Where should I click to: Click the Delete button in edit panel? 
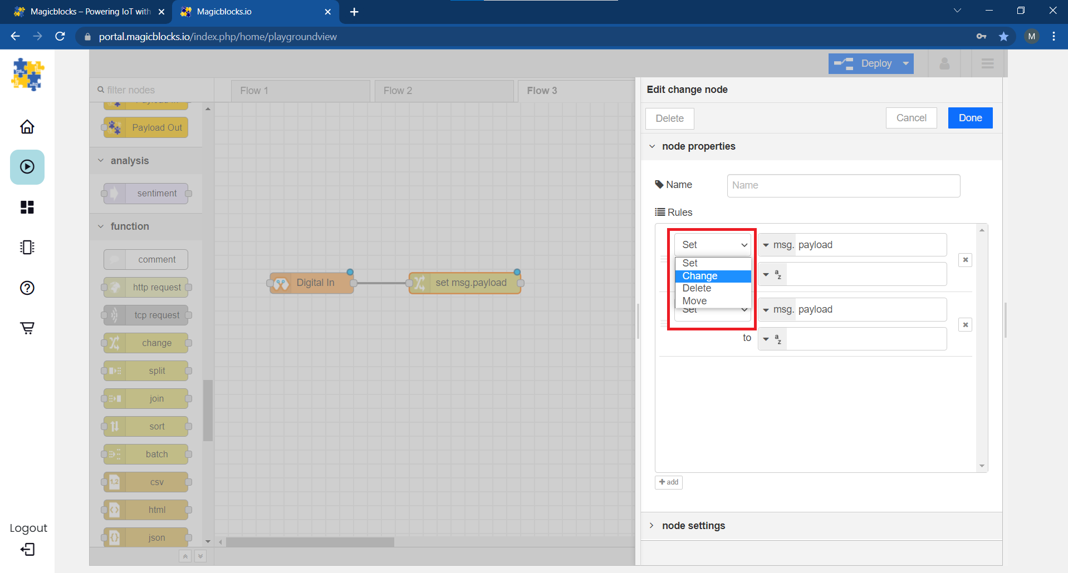[669, 118]
